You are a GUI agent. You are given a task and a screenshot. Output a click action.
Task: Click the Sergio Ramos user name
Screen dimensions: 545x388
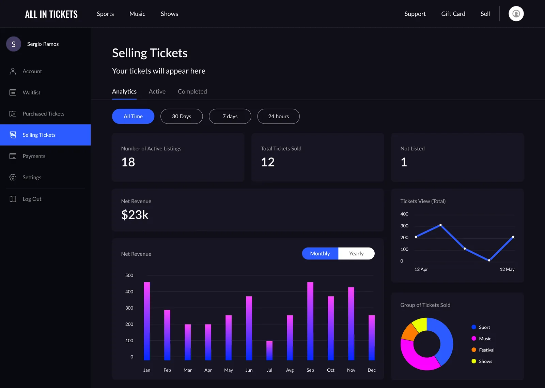click(x=43, y=44)
